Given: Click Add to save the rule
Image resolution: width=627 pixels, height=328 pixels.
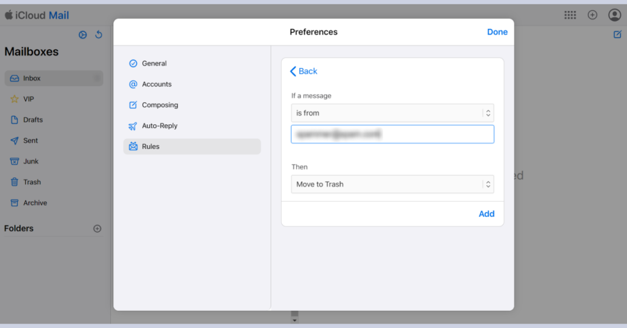Looking at the screenshot, I should pyautogui.click(x=486, y=214).
